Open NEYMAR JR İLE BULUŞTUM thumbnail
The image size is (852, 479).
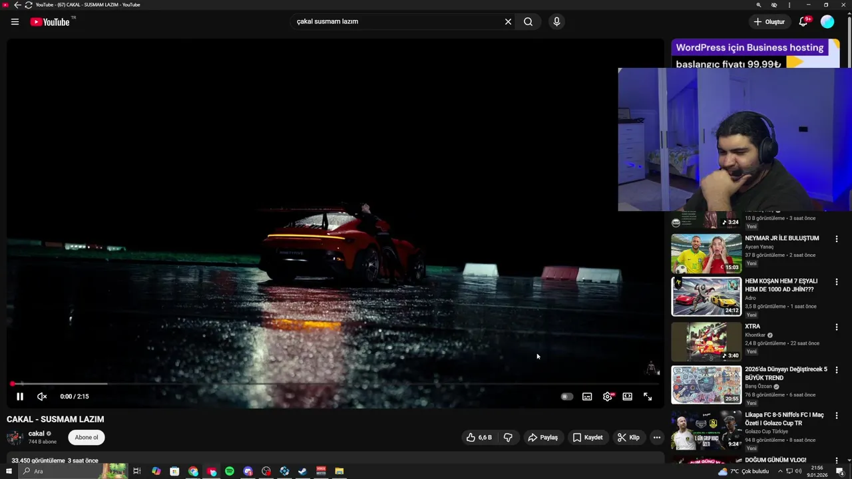coord(706,253)
